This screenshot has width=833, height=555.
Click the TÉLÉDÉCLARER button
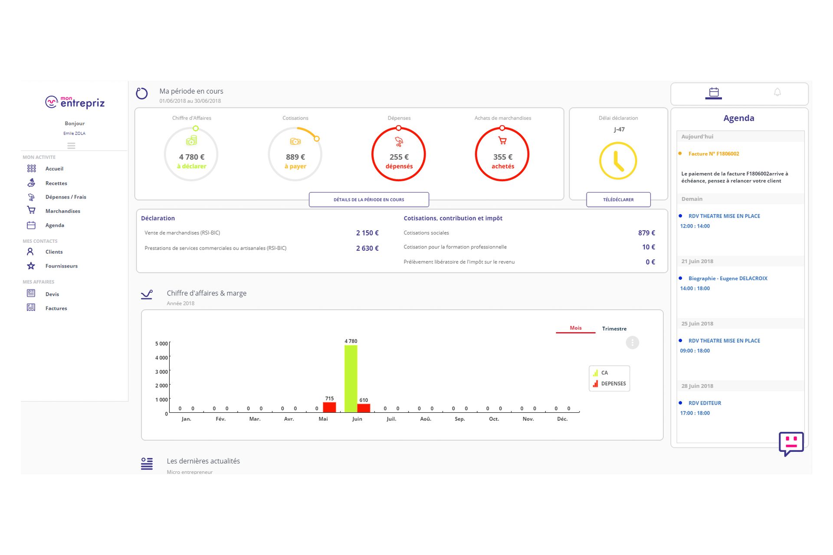point(618,199)
